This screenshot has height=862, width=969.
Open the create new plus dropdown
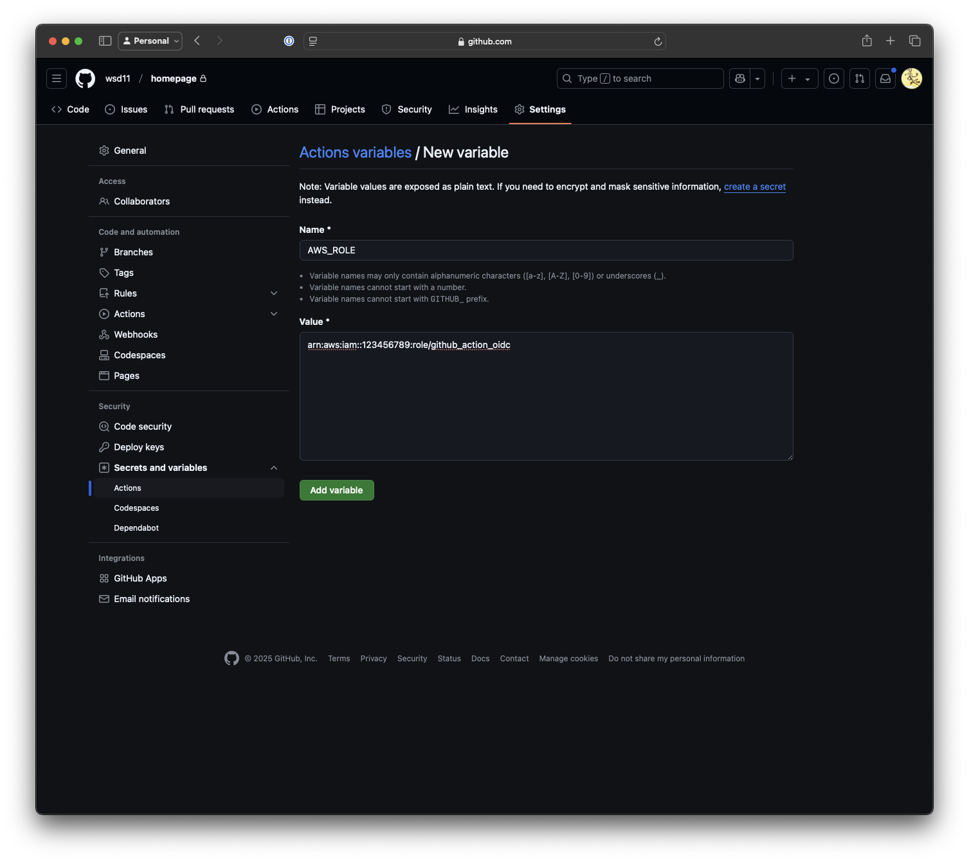point(799,78)
